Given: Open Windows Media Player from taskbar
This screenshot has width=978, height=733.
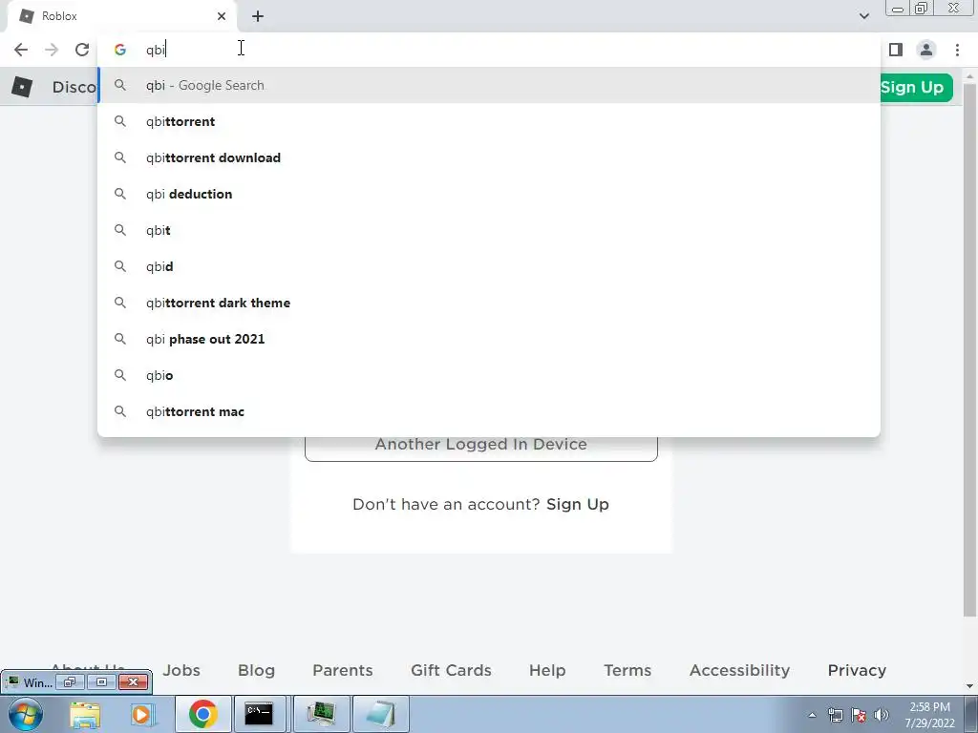Looking at the screenshot, I should (x=142, y=714).
